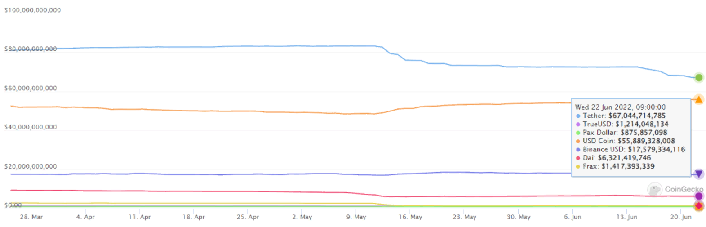Click the CoinGecko gecko logo icon
The image size is (706, 227).
pos(655,189)
